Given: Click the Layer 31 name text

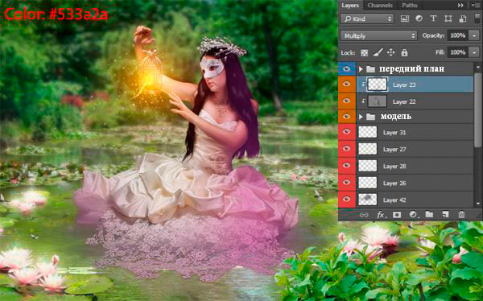Looking at the screenshot, I should 394,133.
